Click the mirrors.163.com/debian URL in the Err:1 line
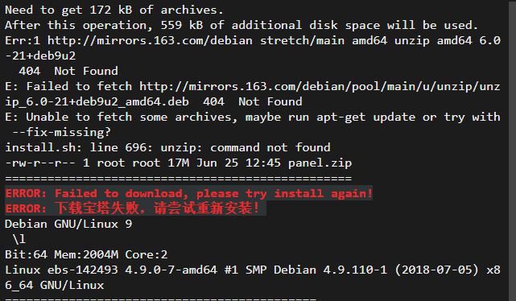The height and width of the screenshot is (301, 516). tap(150, 40)
